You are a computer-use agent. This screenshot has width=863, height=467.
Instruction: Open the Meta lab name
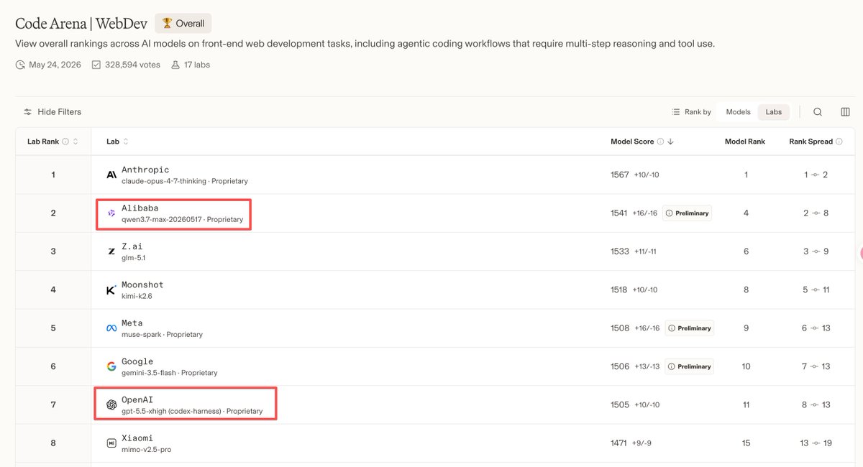(x=132, y=323)
